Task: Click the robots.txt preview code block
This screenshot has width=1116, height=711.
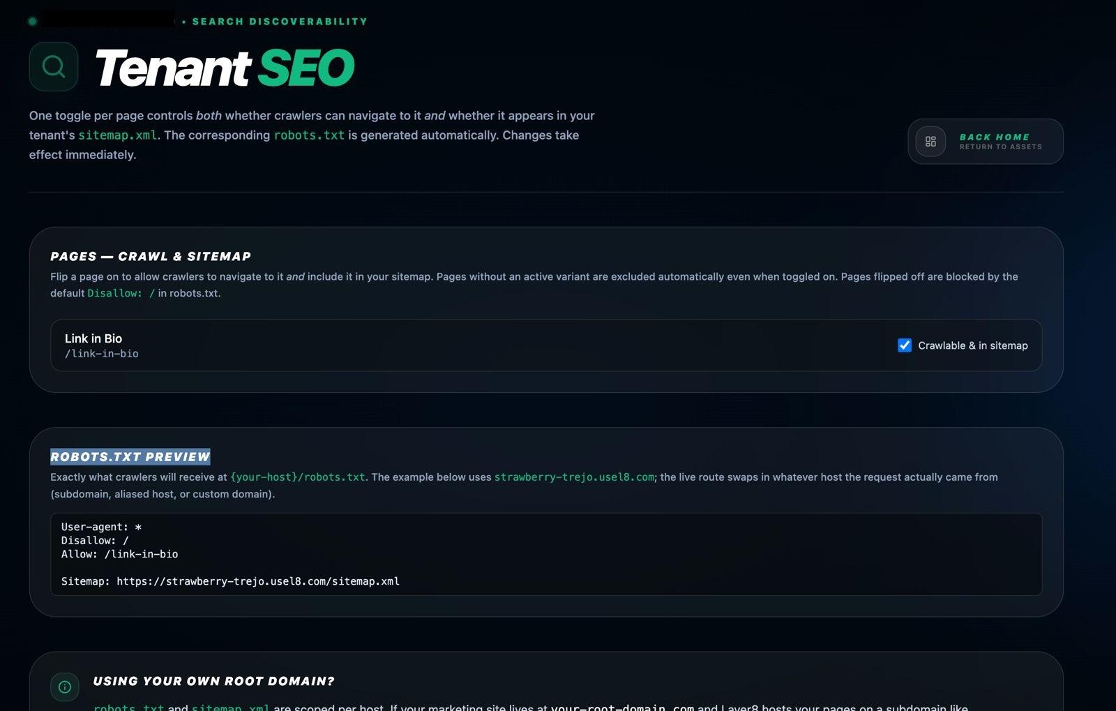Action: coord(546,554)
